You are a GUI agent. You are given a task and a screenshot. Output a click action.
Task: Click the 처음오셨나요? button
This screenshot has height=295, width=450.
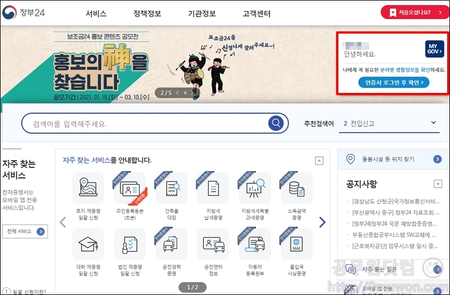click(x=415, y=13)
